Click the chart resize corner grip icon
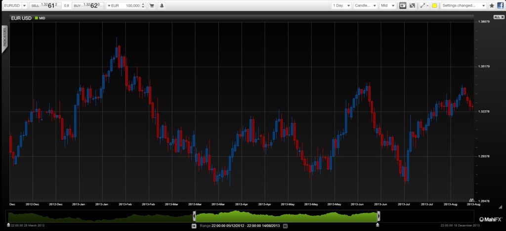506x231 pixels. coord(501,207)
